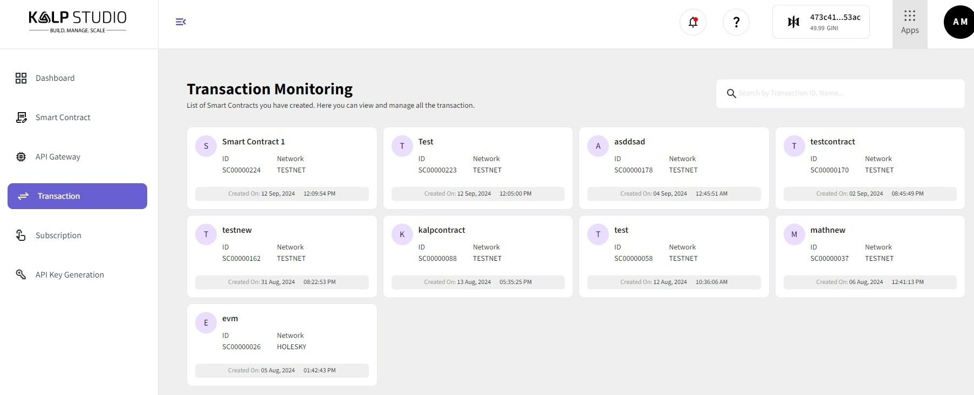
Task: Navigate to API Gateway
Action: pyautogui.click(x=58, y=157)
